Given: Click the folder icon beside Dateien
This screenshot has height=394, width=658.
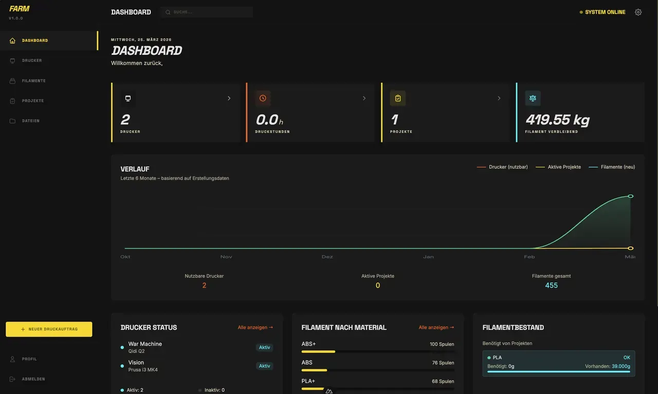Looking at the screenshot, I should point(12,121).
